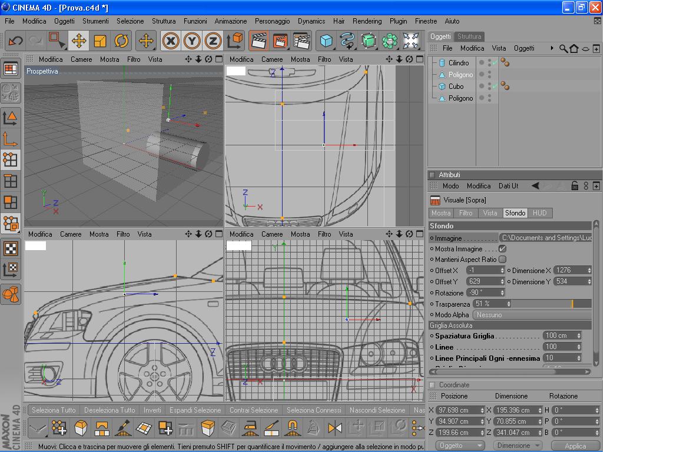The image size is (677, 452).
Task: Enable Mantieni Aspect Ratio checkbox
Action: tap(502, 260)
